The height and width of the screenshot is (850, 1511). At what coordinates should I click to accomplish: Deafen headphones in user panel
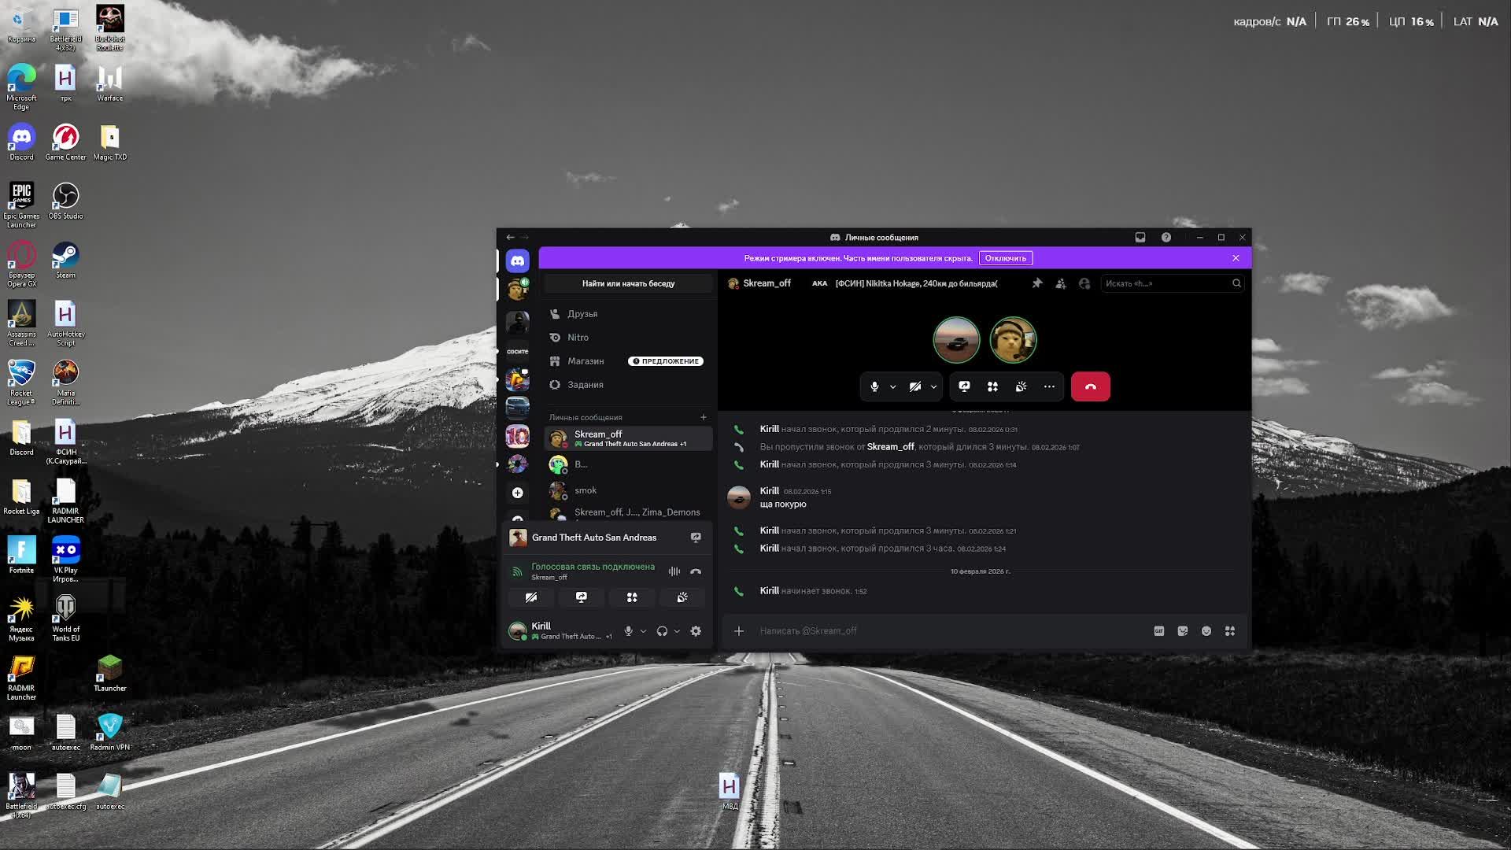(x=663, y=630)
